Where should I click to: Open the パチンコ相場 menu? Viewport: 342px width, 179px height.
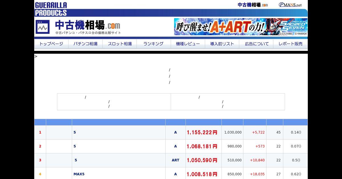pos(85,44)
